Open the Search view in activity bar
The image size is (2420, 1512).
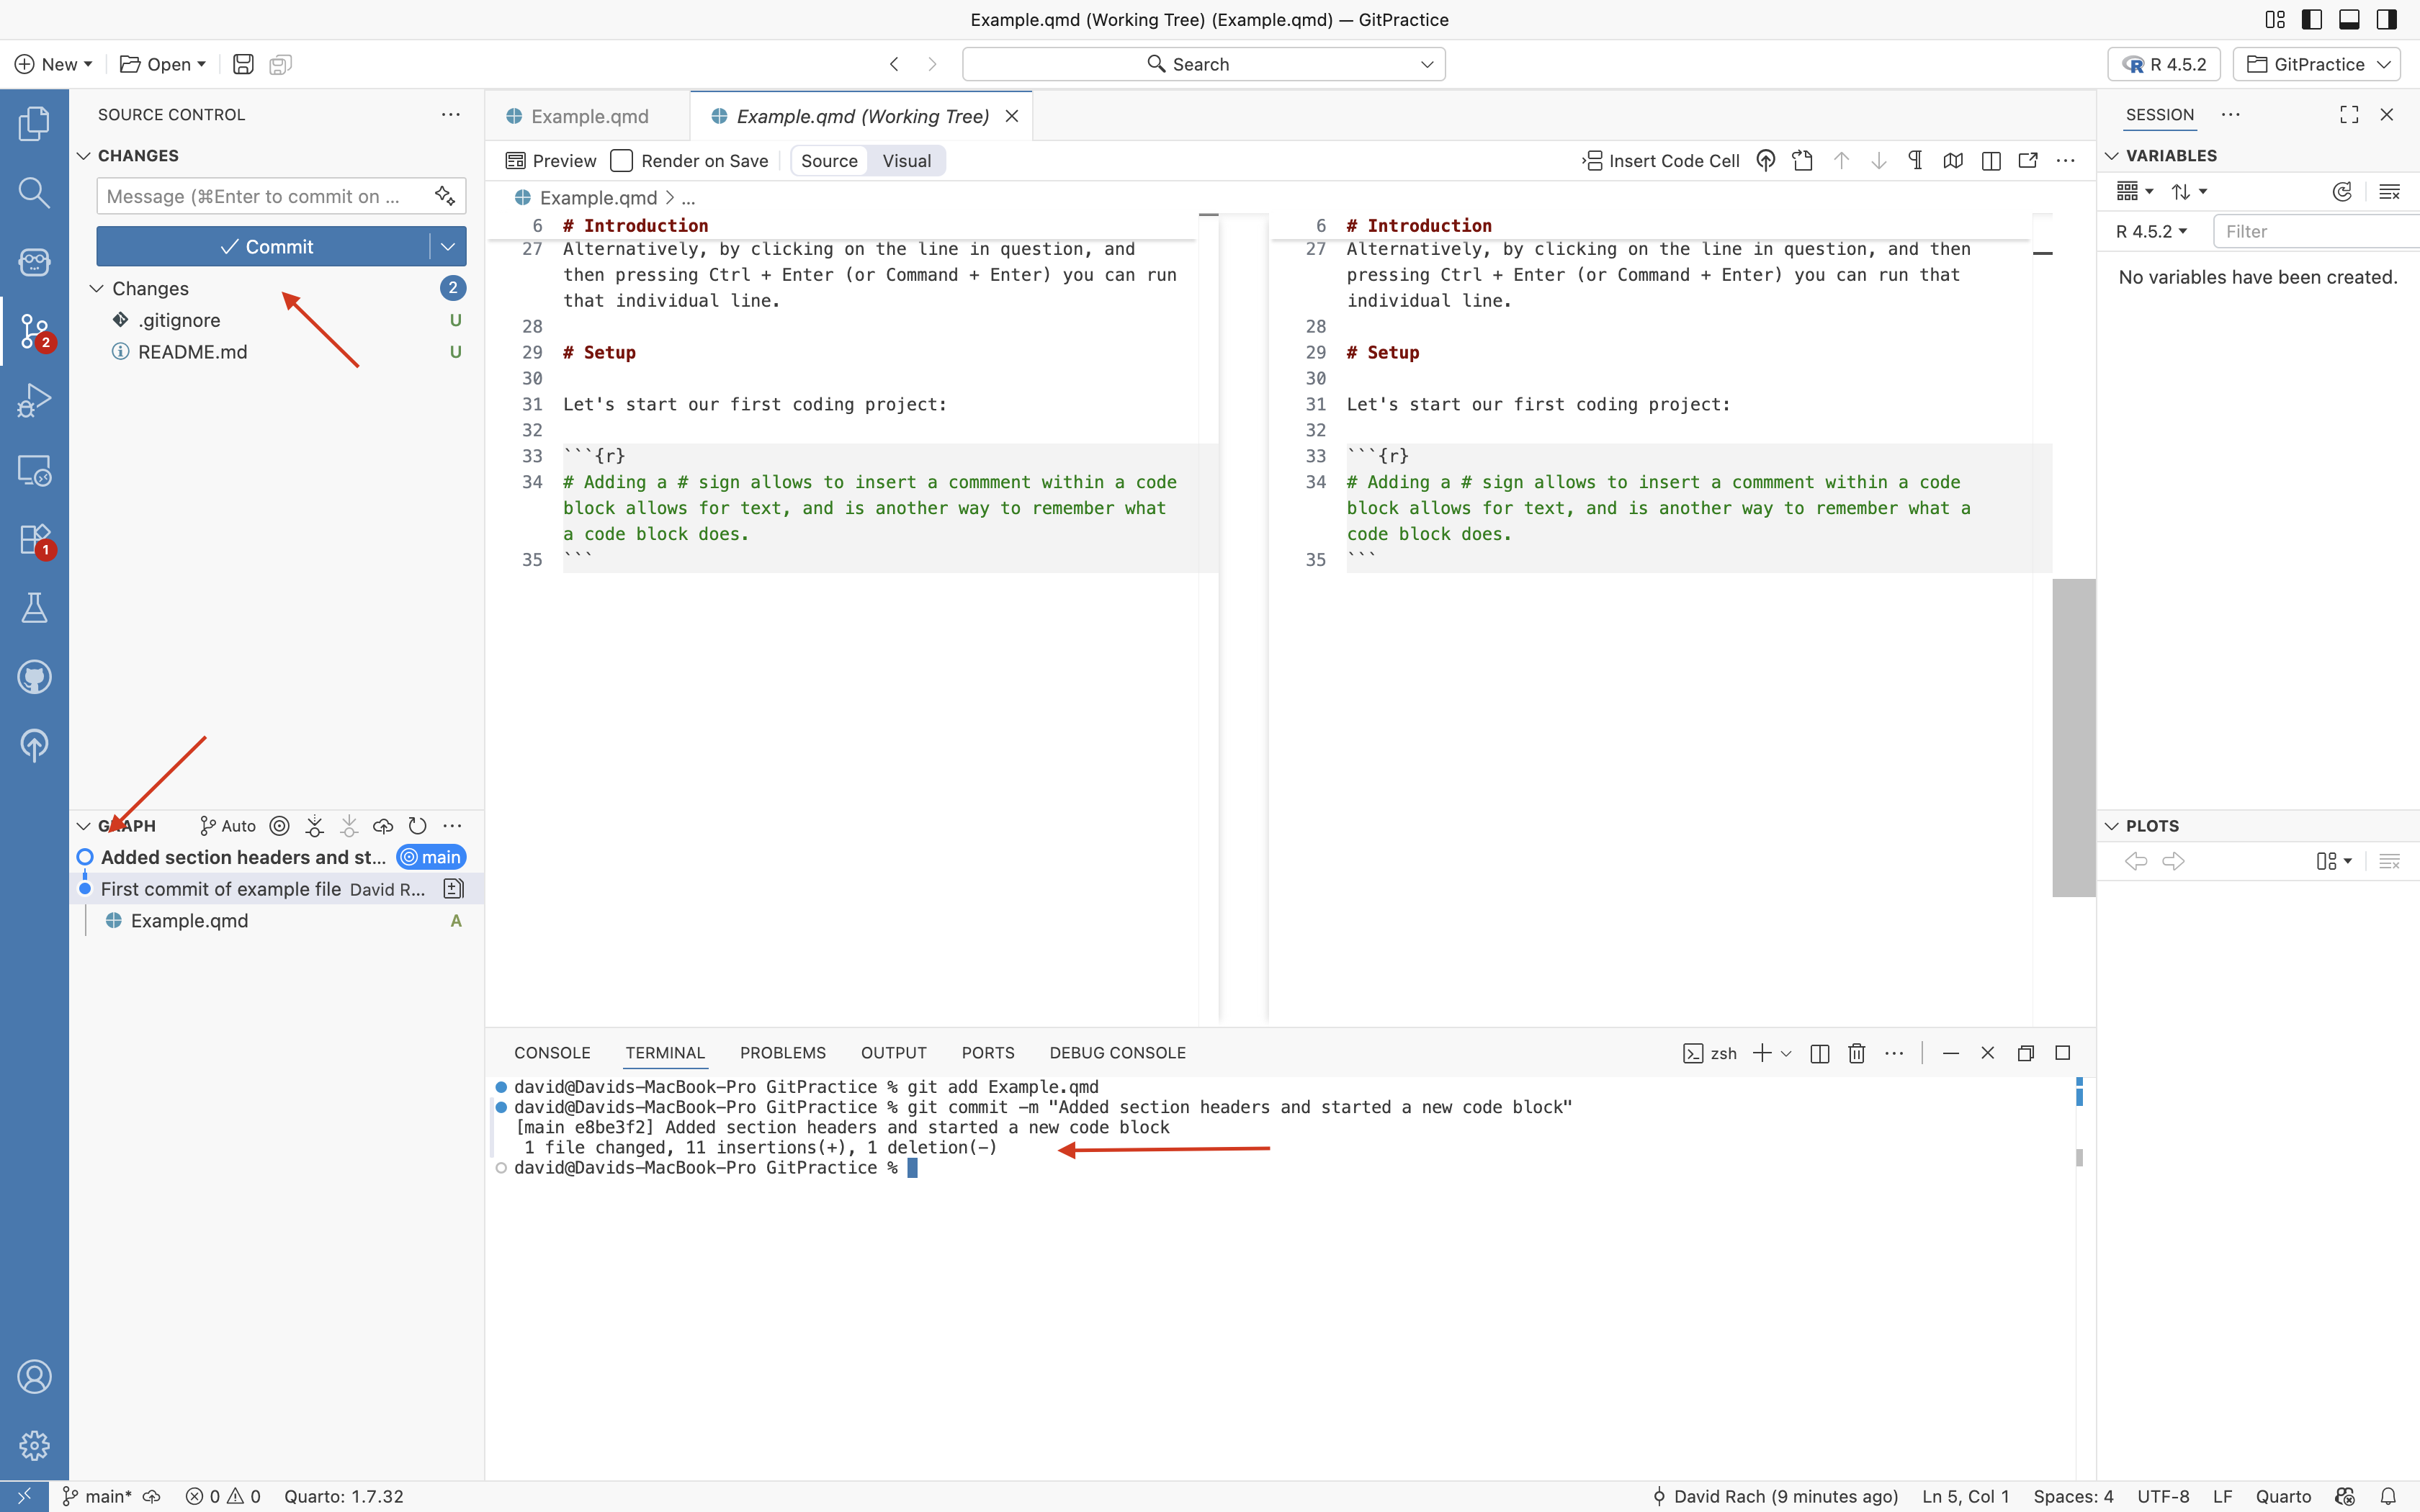[34, 192]
